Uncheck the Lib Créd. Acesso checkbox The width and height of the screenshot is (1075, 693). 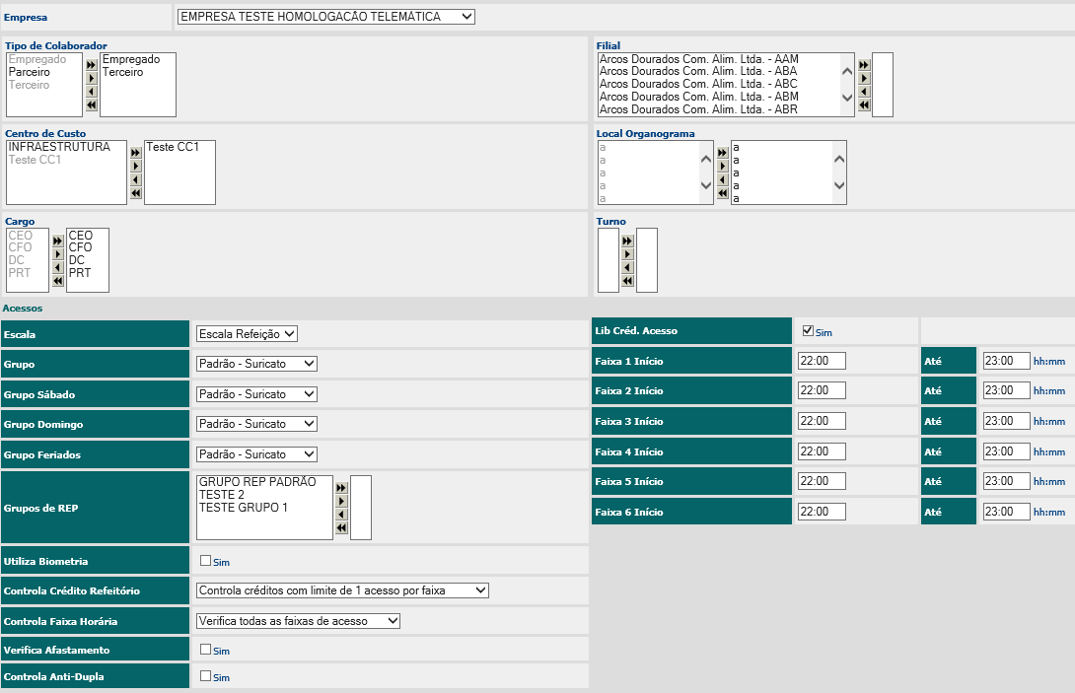[809, 331]
